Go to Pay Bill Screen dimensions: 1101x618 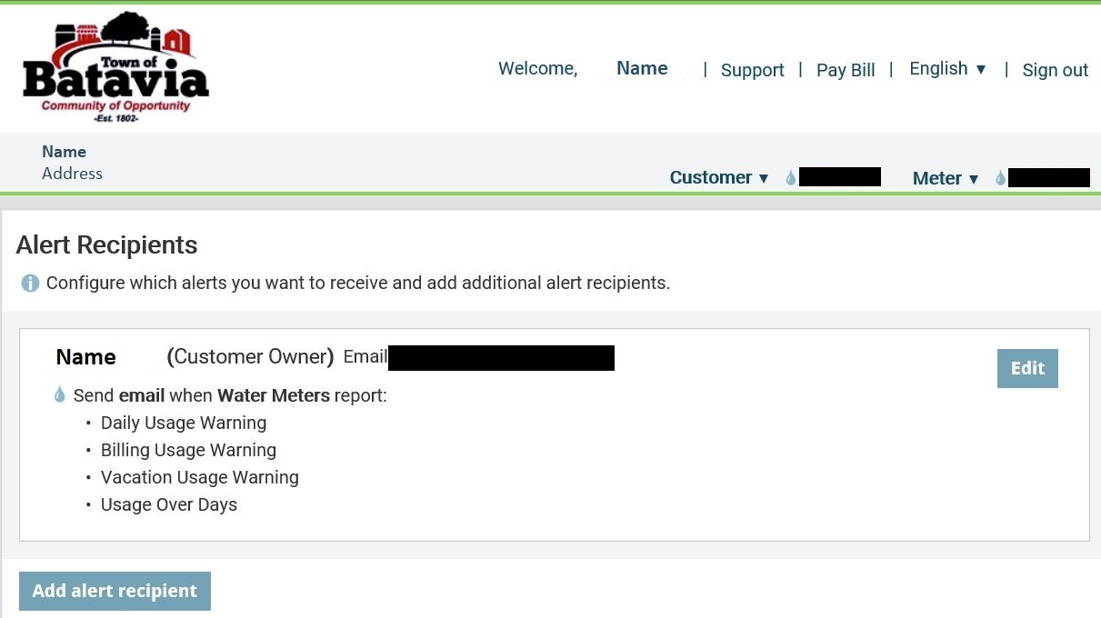click(x=846, y=70)
